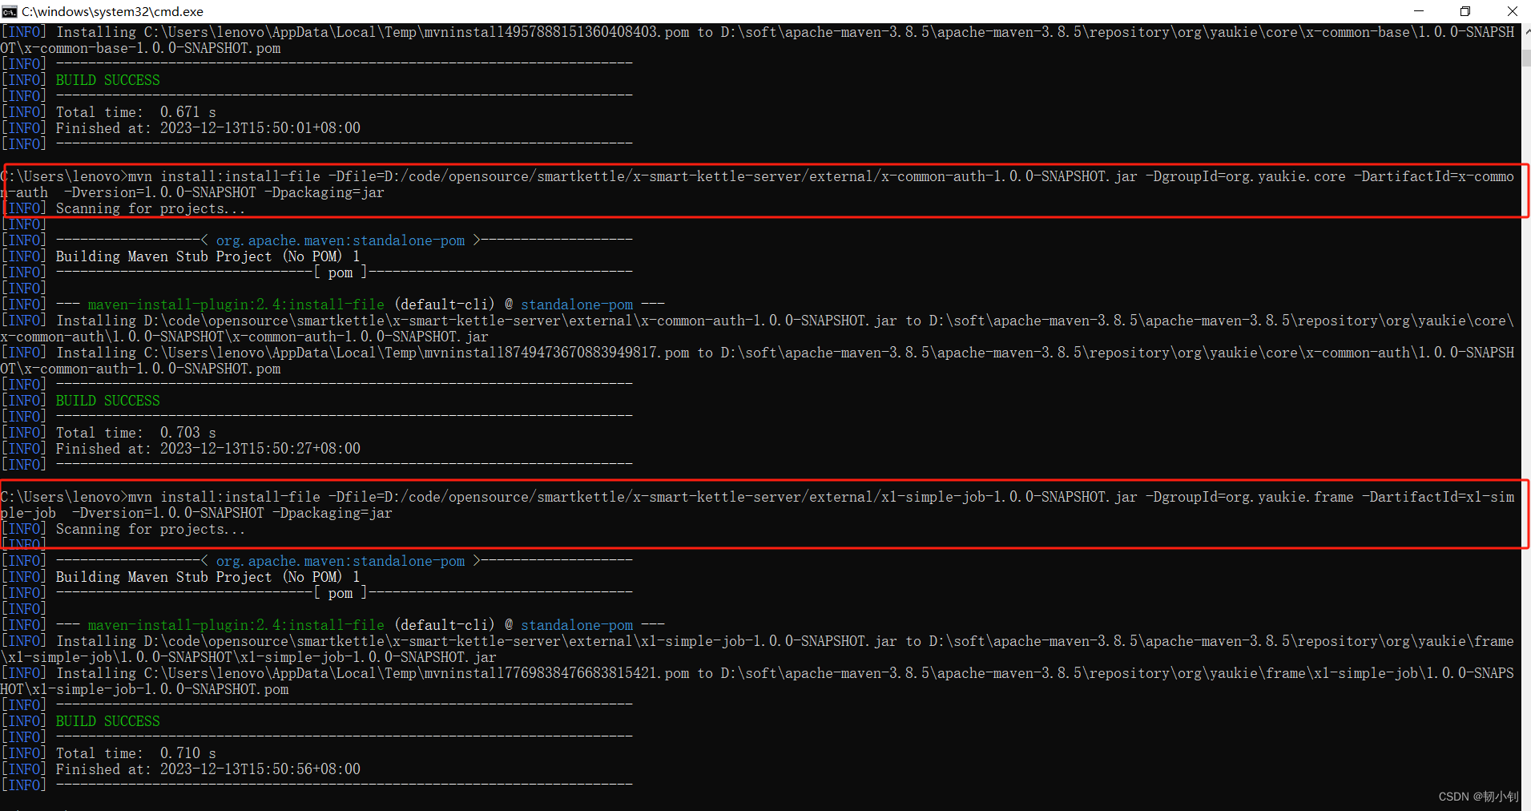Click the second BUILD SUCCESS line
Viewport: 1531px width, 811px height.
click(x=108, y=401)
